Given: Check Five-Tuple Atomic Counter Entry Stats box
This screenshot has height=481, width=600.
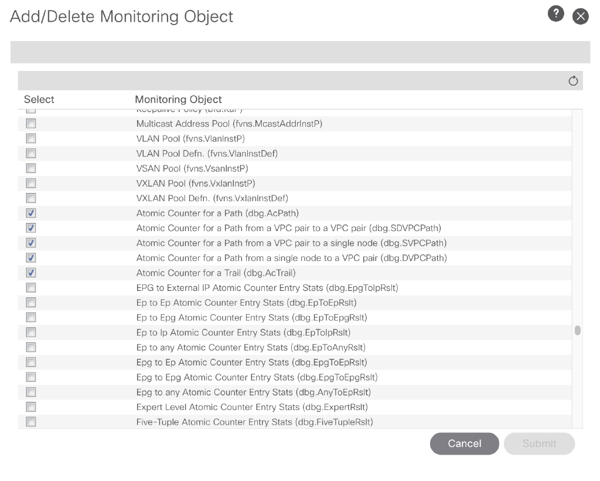Looking at the screenshot, I should (x=31, y=422).
